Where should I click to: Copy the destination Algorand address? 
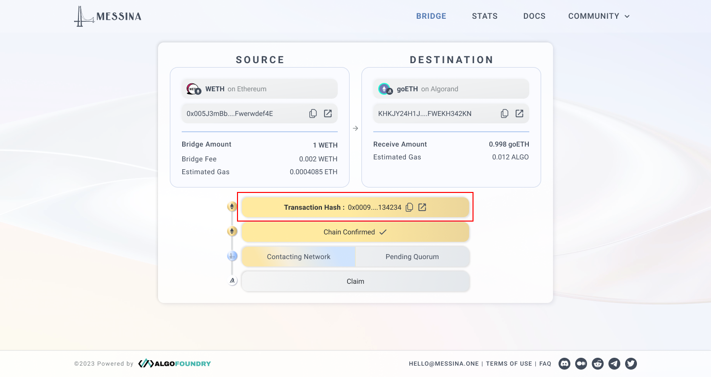coord(505,113)
